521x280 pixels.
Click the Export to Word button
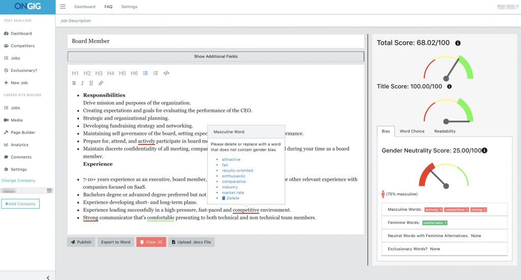pos(115,242)
